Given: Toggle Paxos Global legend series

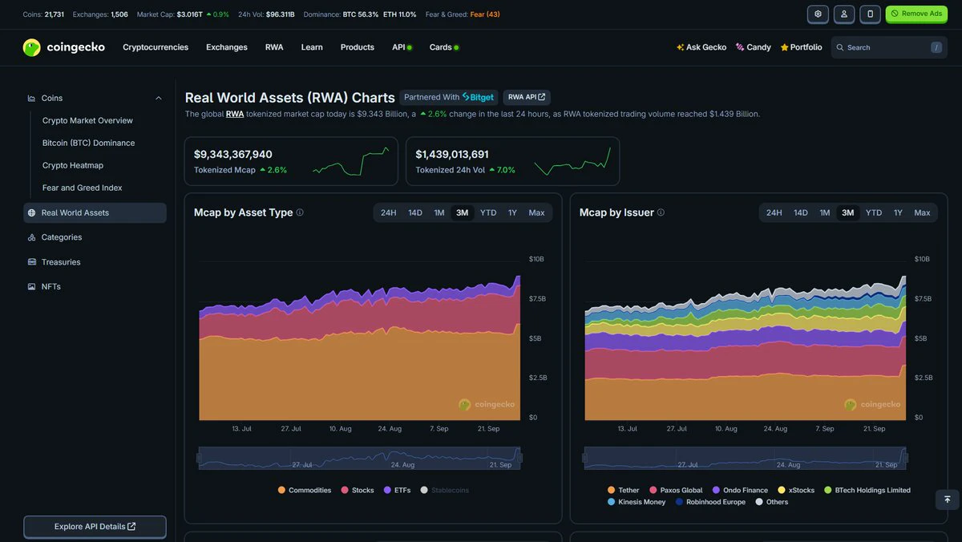Looking at the screenshot, I should (x=676, y=490).
